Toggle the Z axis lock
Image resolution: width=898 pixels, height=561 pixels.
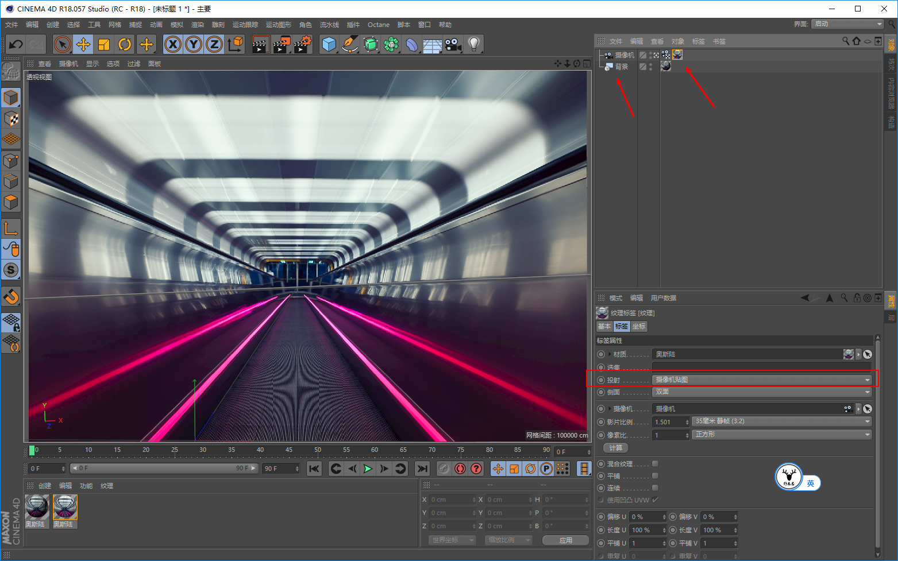(214, 44)
